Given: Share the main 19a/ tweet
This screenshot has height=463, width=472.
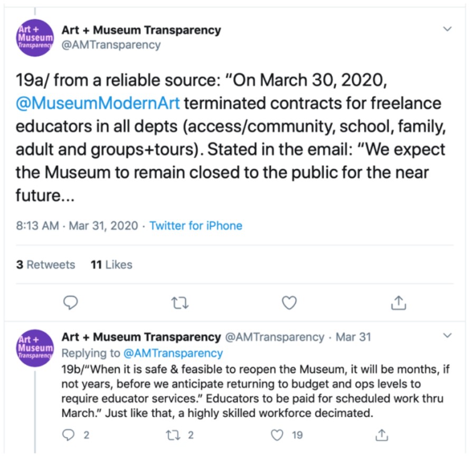Looking at the screenshot, I should [398, 303].
